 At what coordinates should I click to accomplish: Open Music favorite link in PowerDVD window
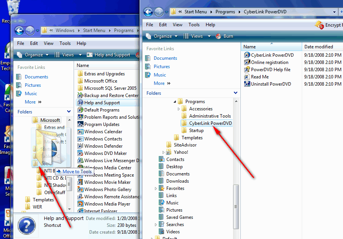pyautogui.click(x=160, y=75)
